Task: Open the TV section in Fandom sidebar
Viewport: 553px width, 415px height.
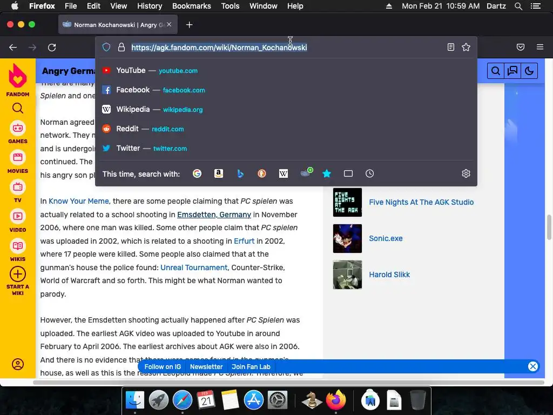Action: (18, 191)
